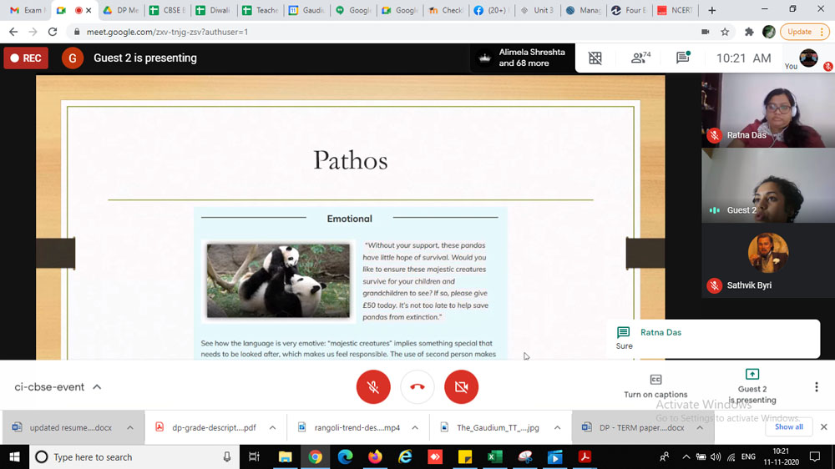Switch to Facebook (20+) tab
835x469 pixels.
pyautogui.click(x=492, y=10)
